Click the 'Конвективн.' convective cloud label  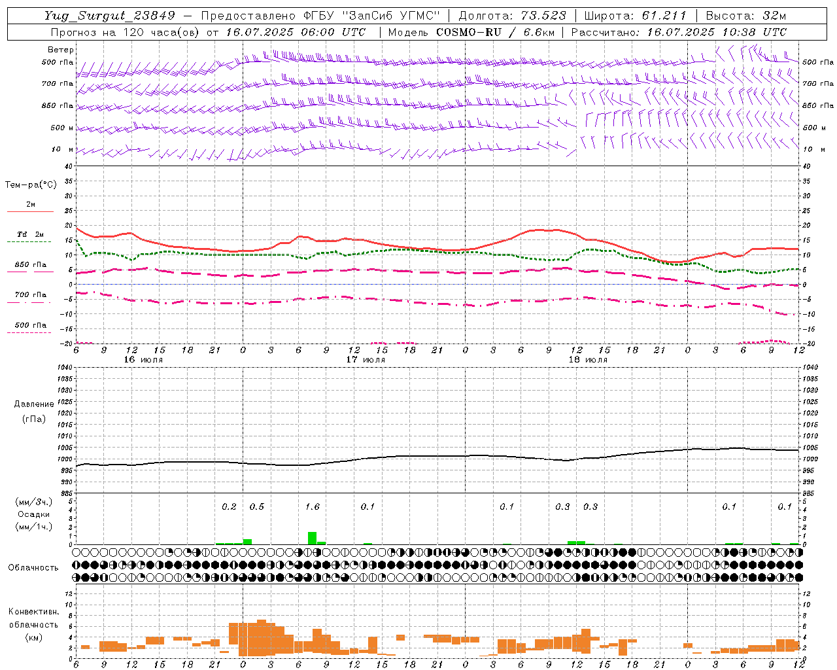[33, 612]
